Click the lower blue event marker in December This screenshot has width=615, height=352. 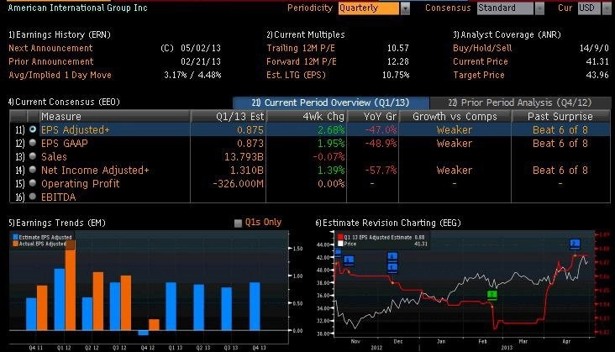[x=392, y=268]
